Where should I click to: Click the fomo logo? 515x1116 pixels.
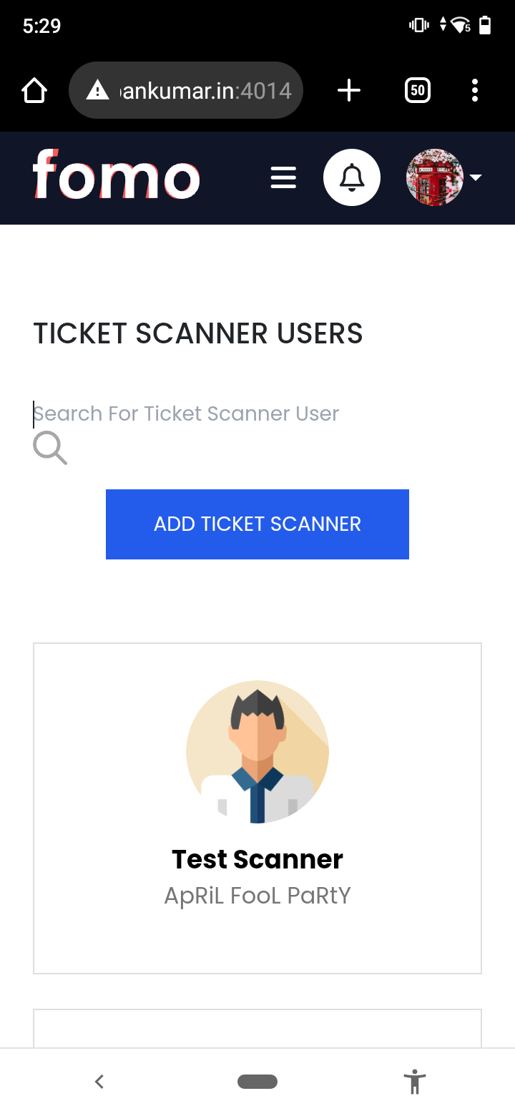tap(116, 176)
